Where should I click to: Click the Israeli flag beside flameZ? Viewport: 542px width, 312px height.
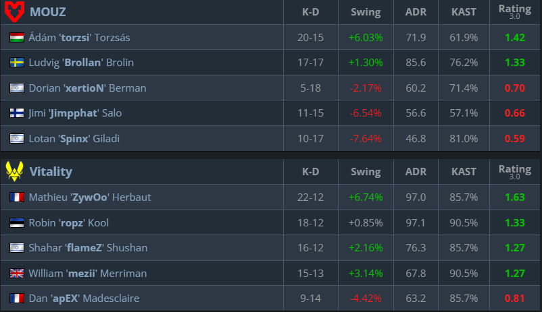coord(17,248)
